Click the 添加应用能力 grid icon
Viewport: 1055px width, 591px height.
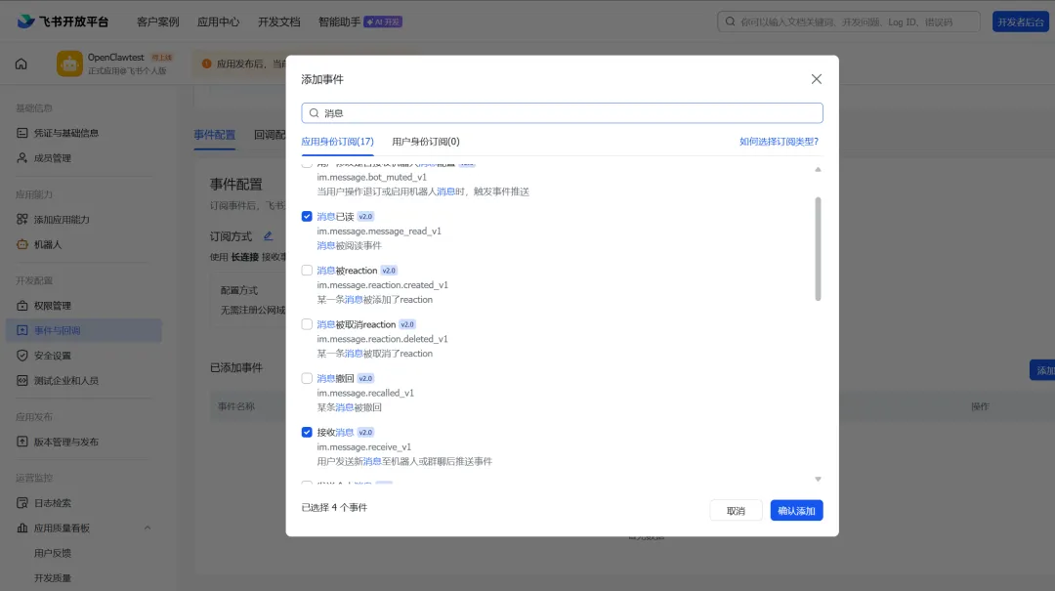tap(22, 220)
